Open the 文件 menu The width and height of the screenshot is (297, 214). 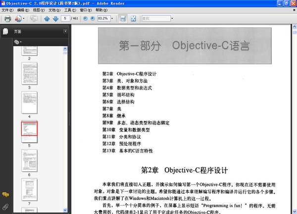pyautogui.click(x=7, y=10)
